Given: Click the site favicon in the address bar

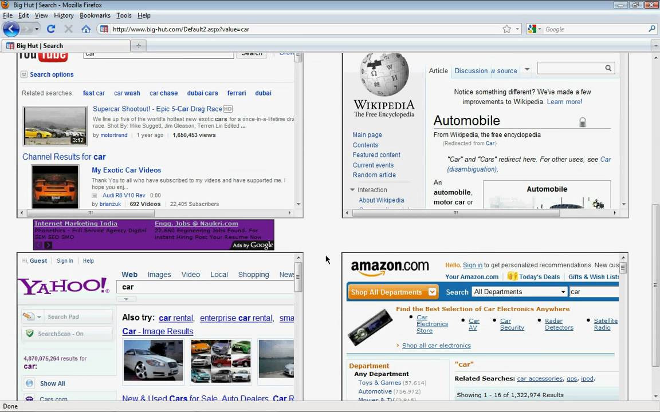Looking at the screenshot, I should click(104, 29).
